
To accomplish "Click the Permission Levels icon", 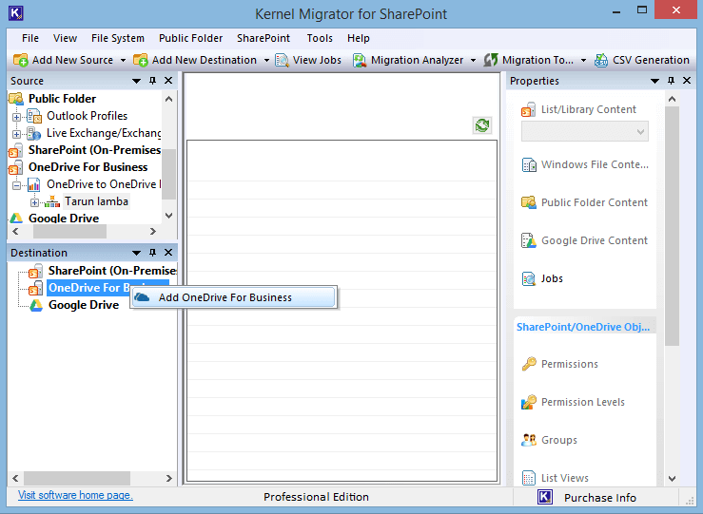I will point(529,402).
